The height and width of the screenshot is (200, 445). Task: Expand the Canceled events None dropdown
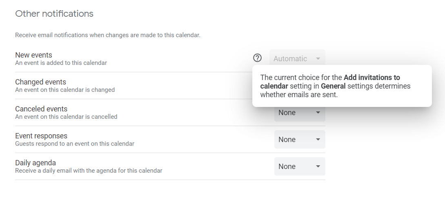[299, 113]
